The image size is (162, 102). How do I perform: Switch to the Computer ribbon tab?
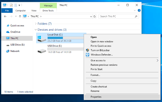tap(20, 11)
